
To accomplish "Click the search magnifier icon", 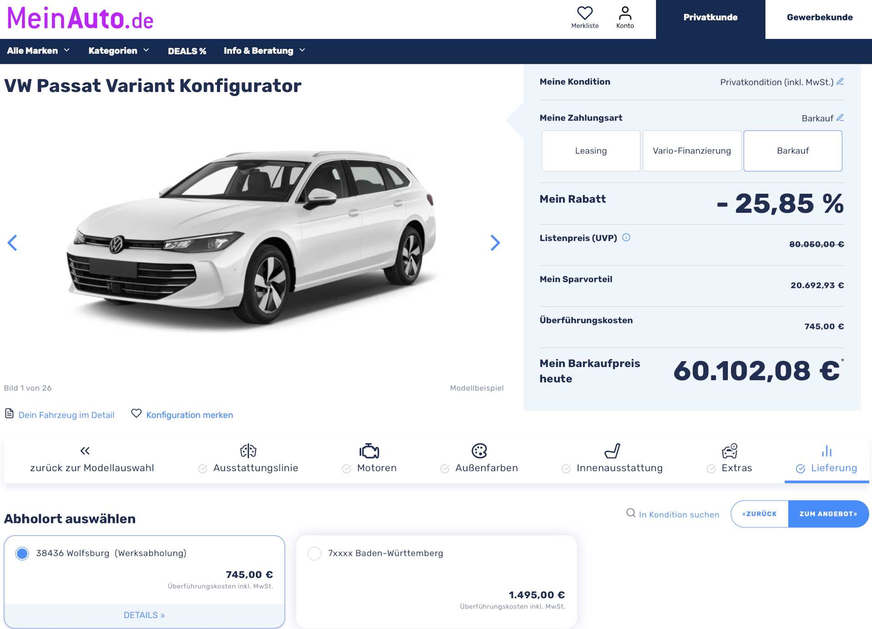I will click(x=631, y=513).
